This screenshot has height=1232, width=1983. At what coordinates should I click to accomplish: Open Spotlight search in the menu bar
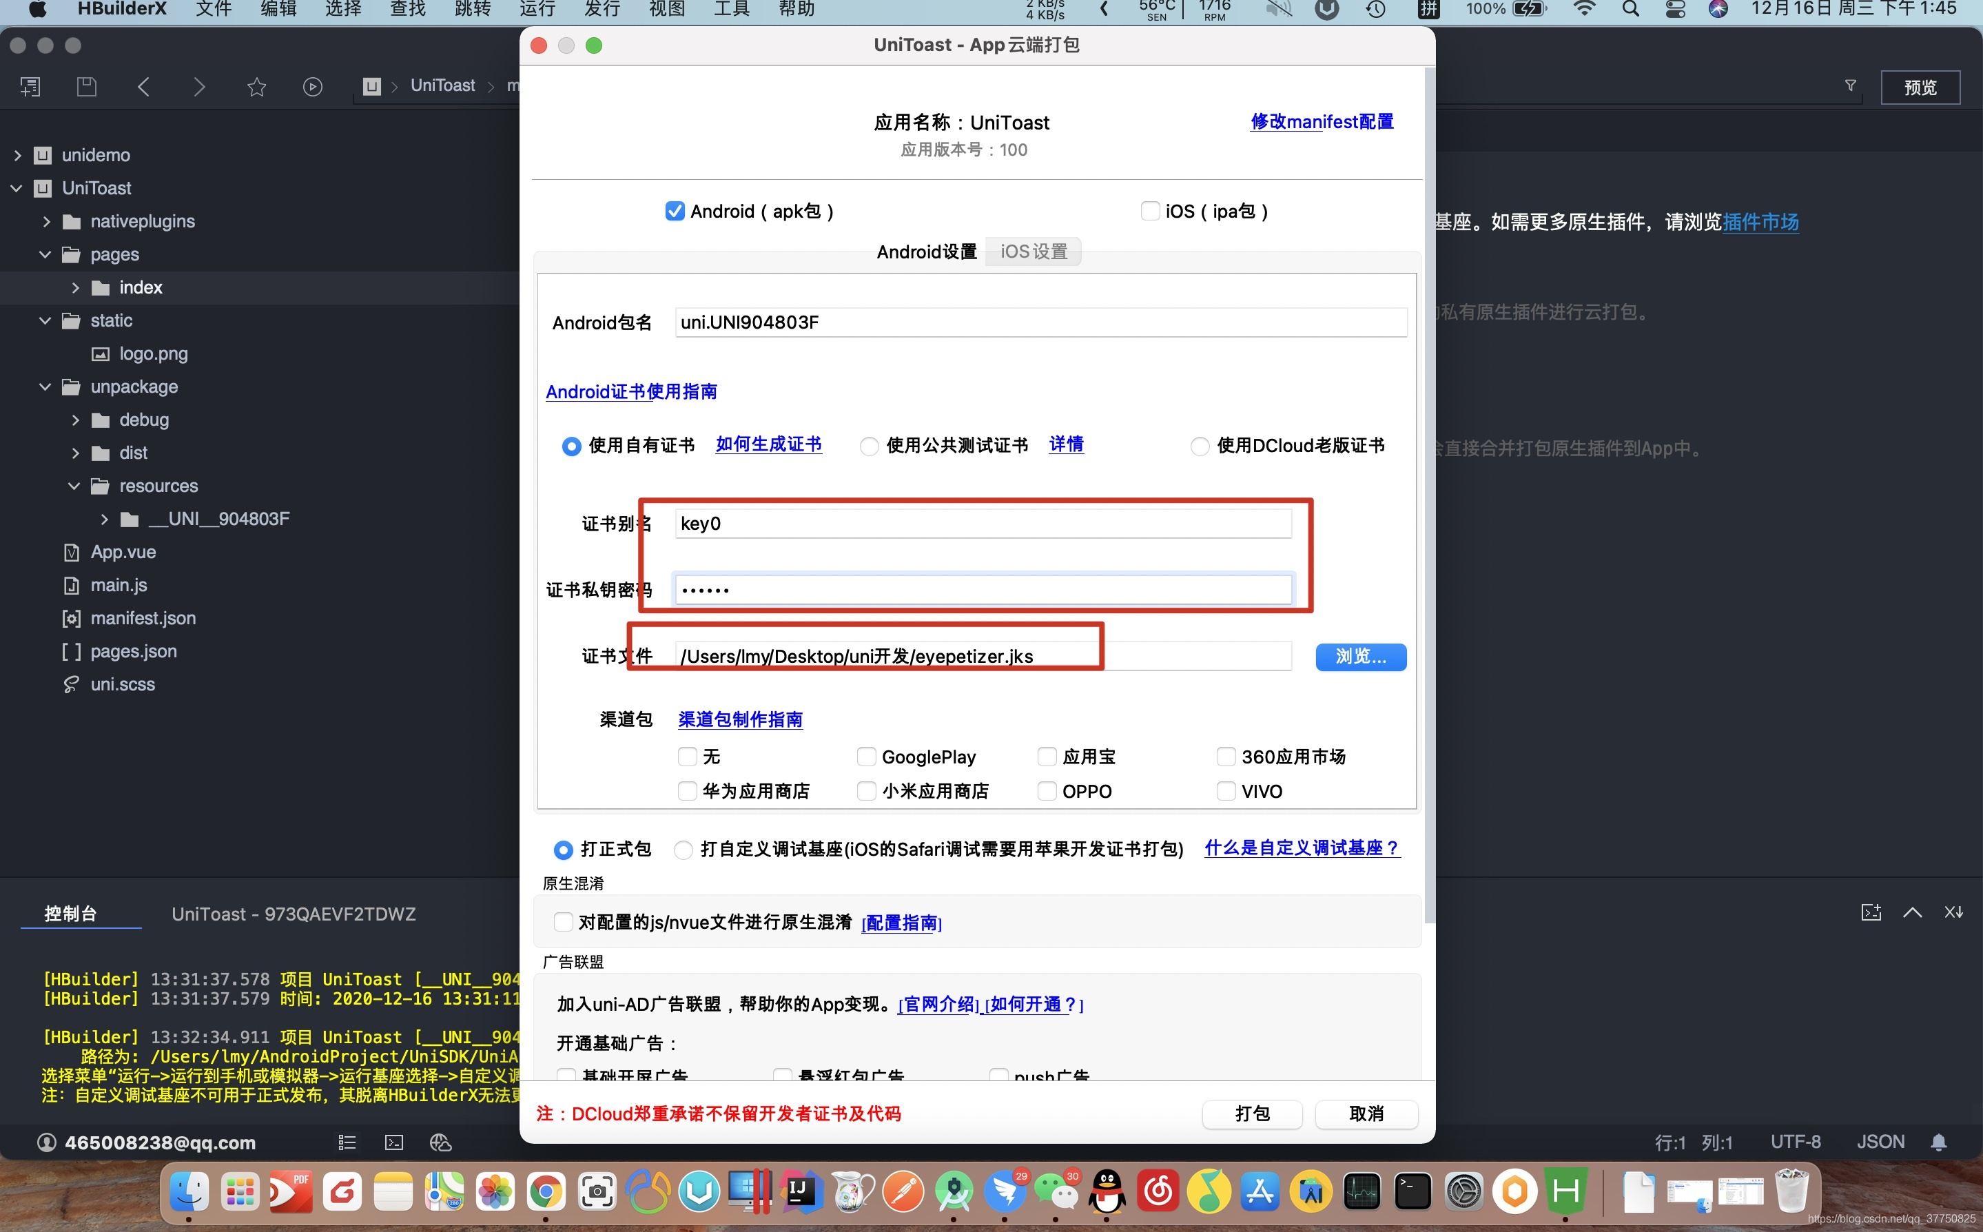coord(1630,9)
